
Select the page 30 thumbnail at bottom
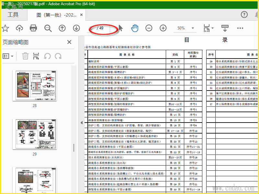click(x=35, y=180)
